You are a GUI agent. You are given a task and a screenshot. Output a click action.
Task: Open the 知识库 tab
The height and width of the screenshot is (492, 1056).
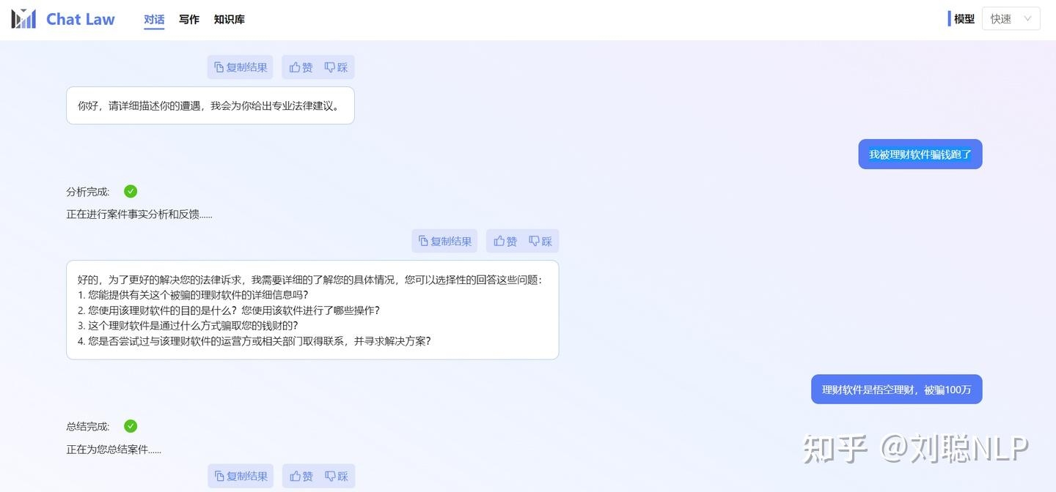230,20
